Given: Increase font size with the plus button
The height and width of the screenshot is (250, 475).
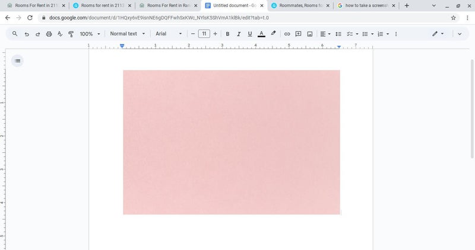Looking at the screenshot, I should coord(215,34).
